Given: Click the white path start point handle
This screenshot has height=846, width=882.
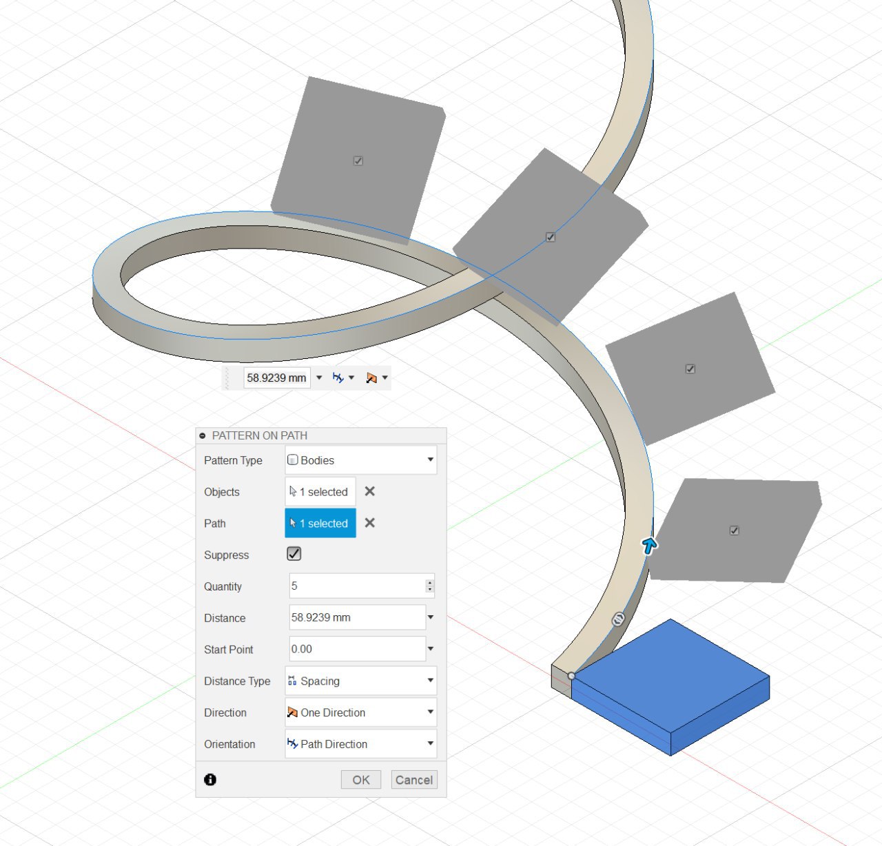Looking at the screenshot, I should coord(571,676).
